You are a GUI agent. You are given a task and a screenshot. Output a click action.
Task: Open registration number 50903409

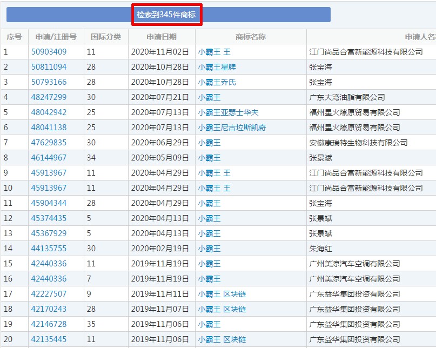49,52
